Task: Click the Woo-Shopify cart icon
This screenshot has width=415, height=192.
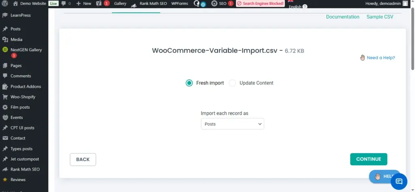Action: [5, 97]
